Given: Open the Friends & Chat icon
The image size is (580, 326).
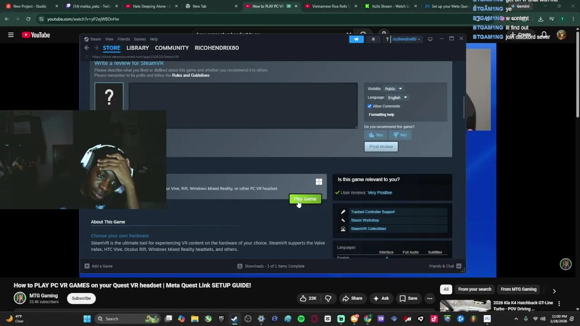Looking at the screenshot, I should [459, 266].
